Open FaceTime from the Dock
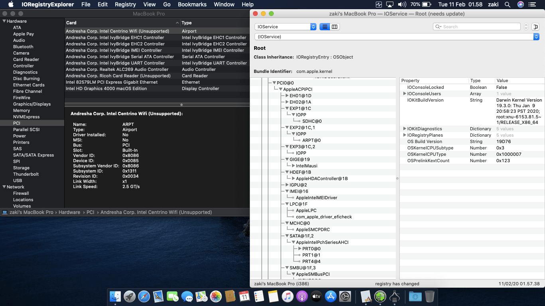 coord(173,296)
